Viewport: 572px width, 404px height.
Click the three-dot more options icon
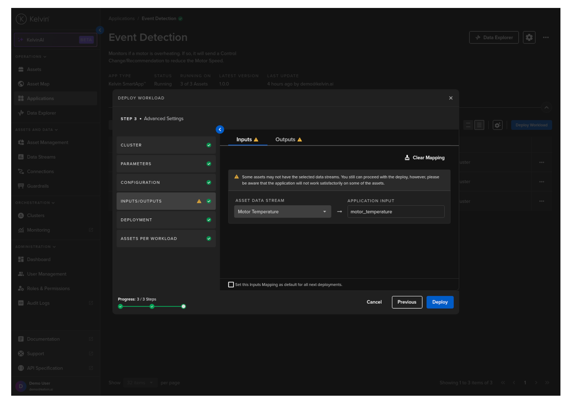pos(546,38)
